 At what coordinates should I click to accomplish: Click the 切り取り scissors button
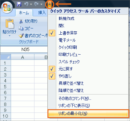(28, 21)
